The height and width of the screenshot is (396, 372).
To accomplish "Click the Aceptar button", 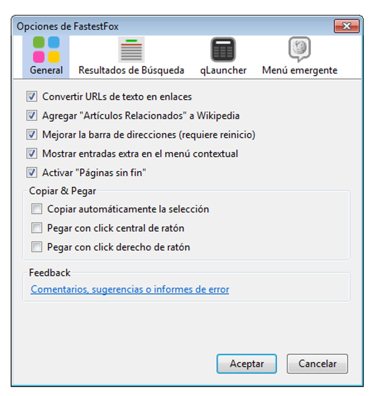I will (x=247, y=363).
